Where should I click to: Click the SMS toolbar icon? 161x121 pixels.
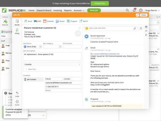[37, 21]
